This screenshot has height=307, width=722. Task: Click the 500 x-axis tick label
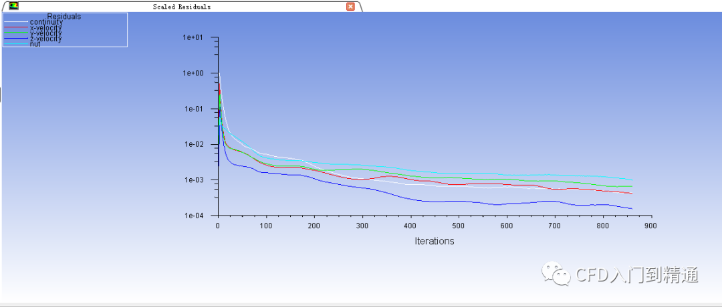coord(458,226)
